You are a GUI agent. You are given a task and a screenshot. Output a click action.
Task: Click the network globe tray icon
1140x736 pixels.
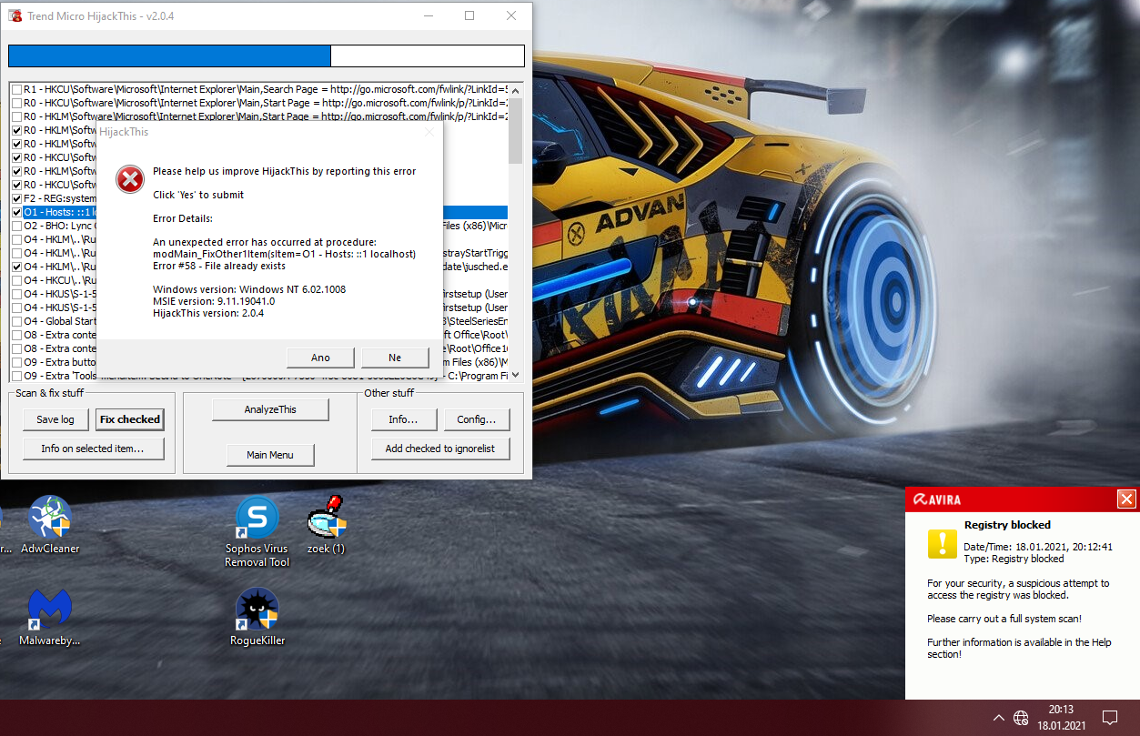tap(1021, 717)
